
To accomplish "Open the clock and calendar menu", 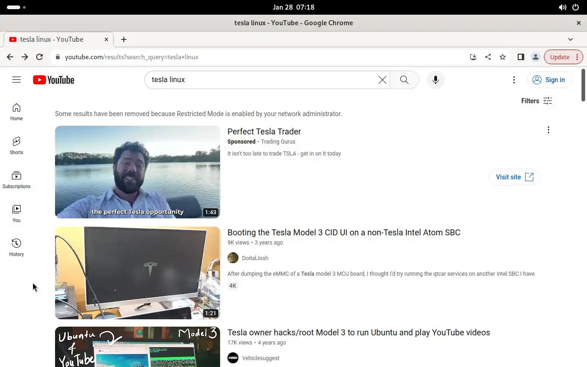I will [x=293, y=7].
